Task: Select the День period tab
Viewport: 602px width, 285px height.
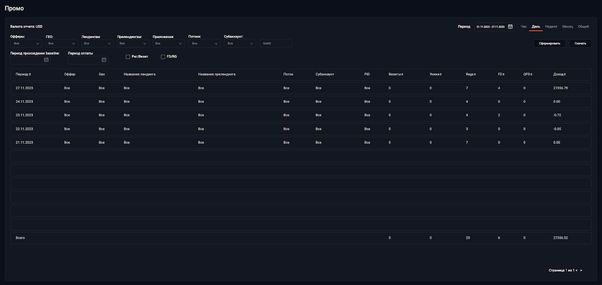Action: 536,27
